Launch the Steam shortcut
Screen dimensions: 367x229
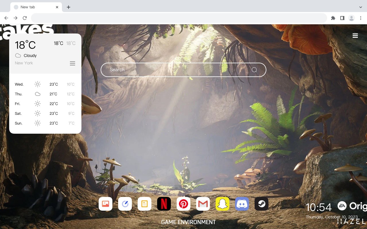(261, 204)
